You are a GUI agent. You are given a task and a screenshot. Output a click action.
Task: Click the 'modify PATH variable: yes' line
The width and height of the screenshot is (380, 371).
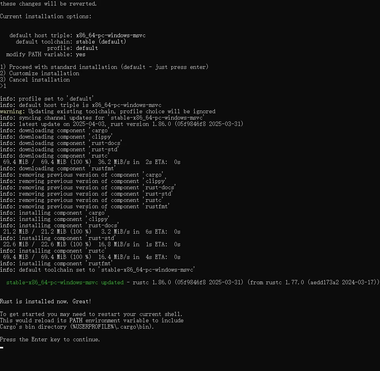[46, 54]
